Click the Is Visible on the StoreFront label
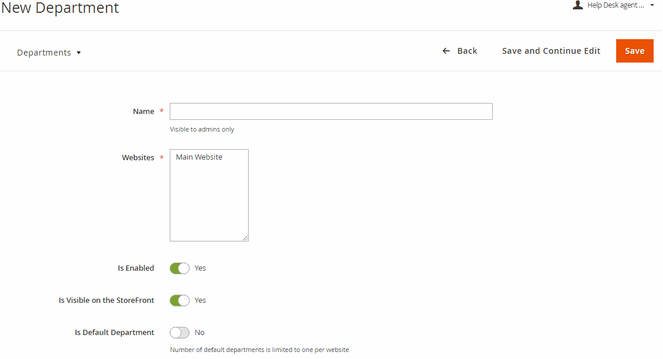The image size is (663, 359). (x=106, y=301)
